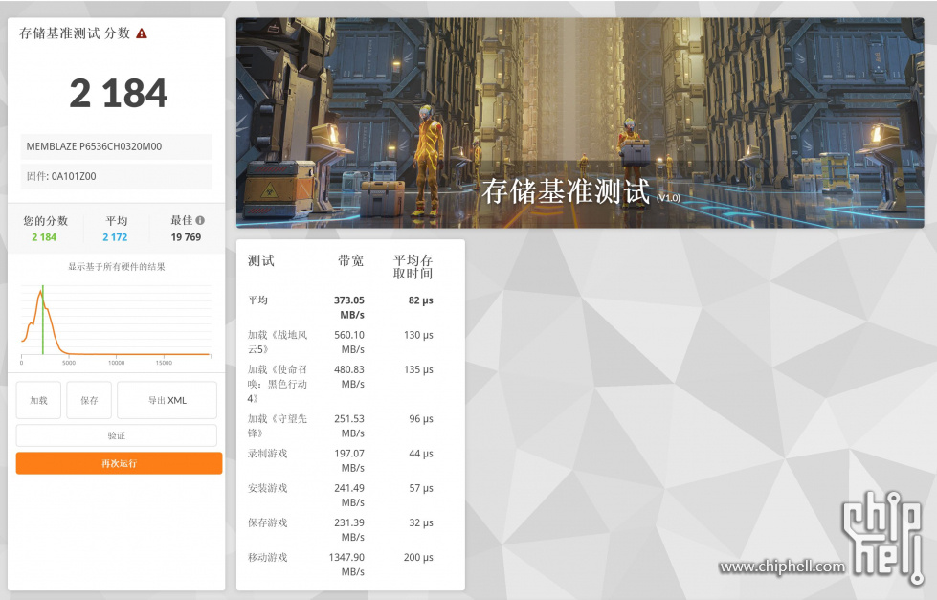Screen dimensions: 937x600
Task: Click bandwidth value 480.83 MB/s
Action: (x=349, y=376)
